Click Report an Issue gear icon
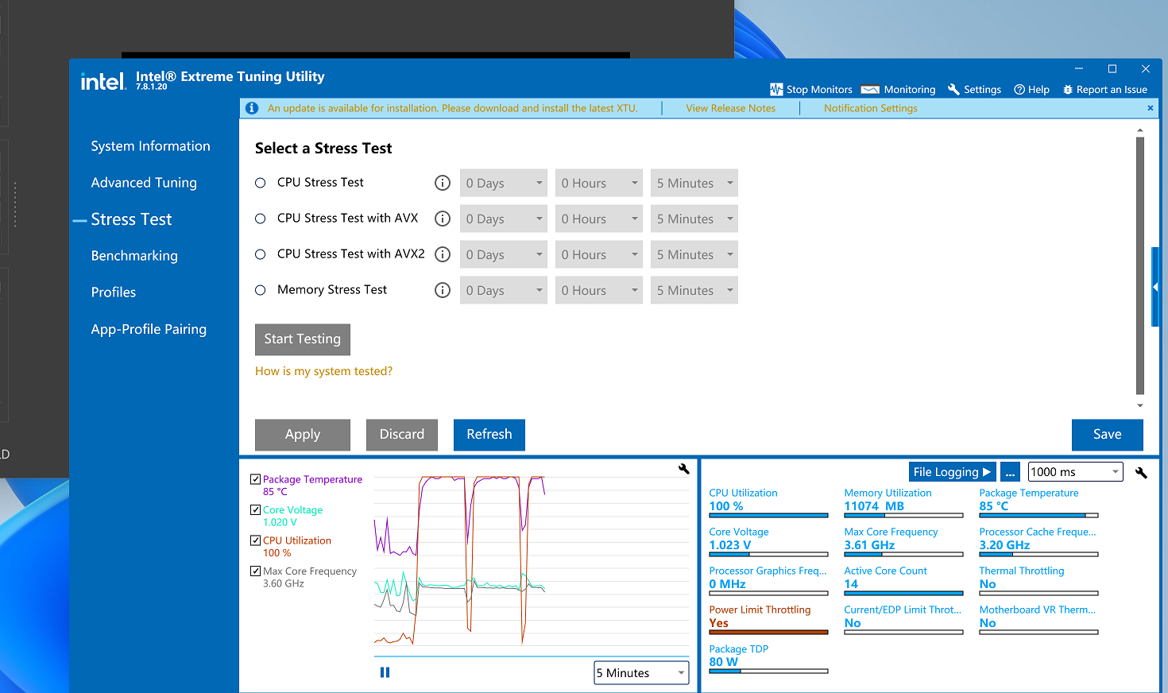 click(1068, 90)
